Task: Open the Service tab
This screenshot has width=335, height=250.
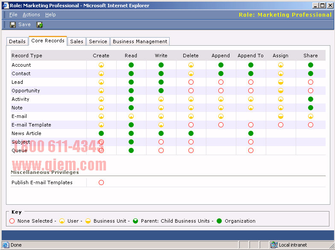Action: pos(98,41)
